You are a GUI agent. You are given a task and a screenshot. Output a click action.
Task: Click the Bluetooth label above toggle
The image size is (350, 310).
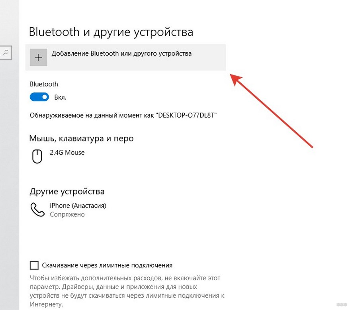coord(44,84)
